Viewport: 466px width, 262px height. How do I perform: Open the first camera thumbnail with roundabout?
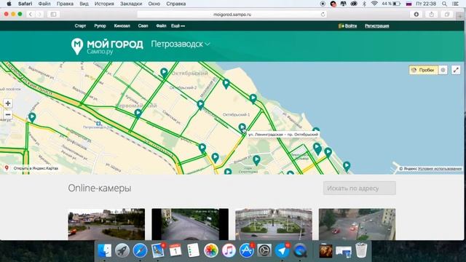(106, 224)
